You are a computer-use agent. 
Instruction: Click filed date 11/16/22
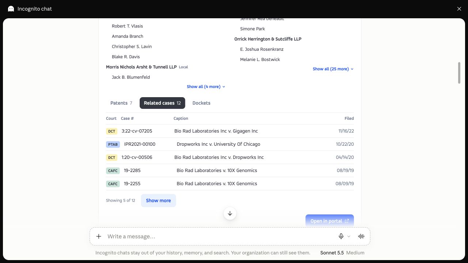(346, 131)
